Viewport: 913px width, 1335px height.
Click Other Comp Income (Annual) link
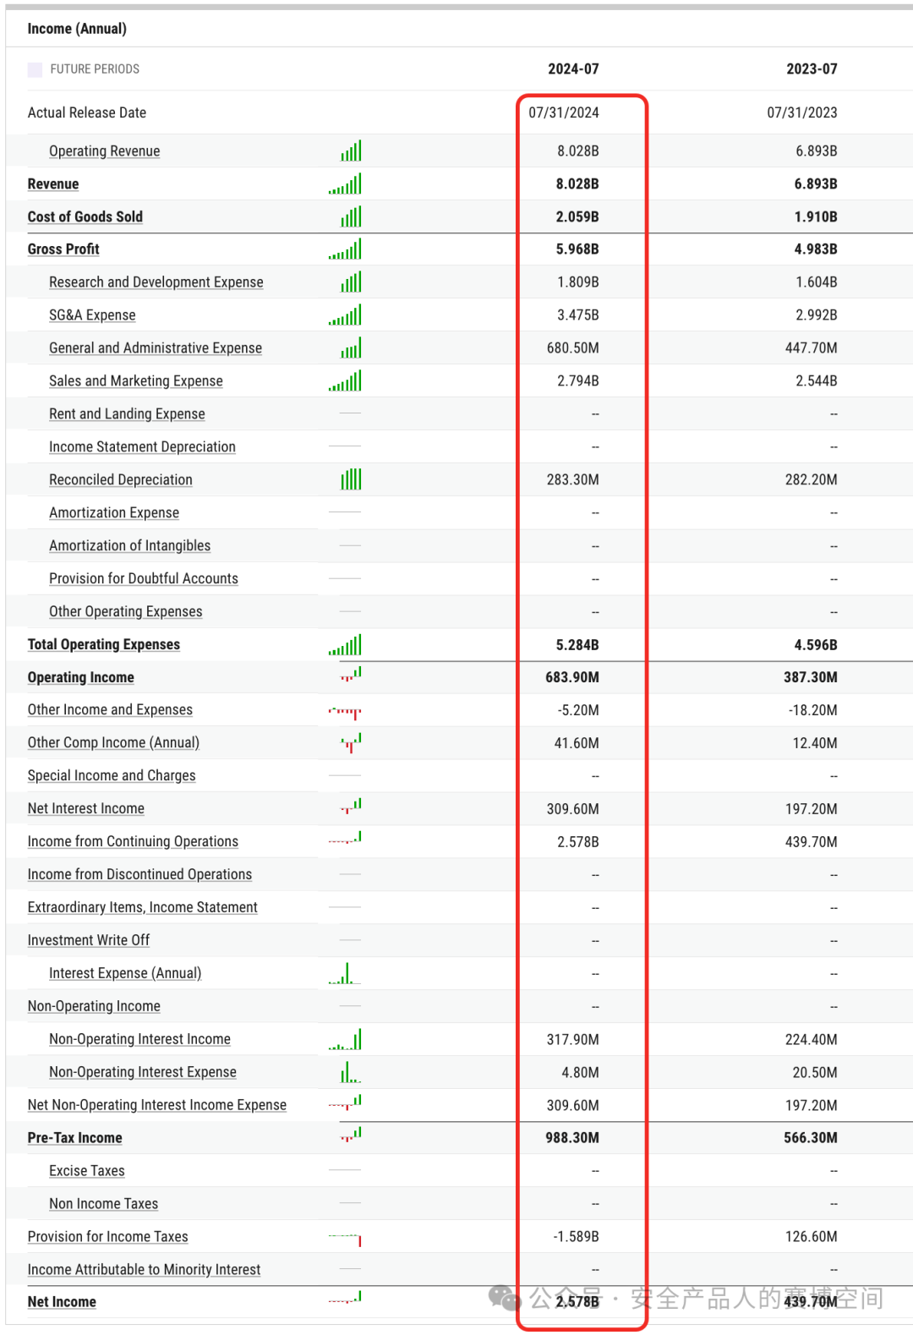pyautogui.click(x=113, y=743)
